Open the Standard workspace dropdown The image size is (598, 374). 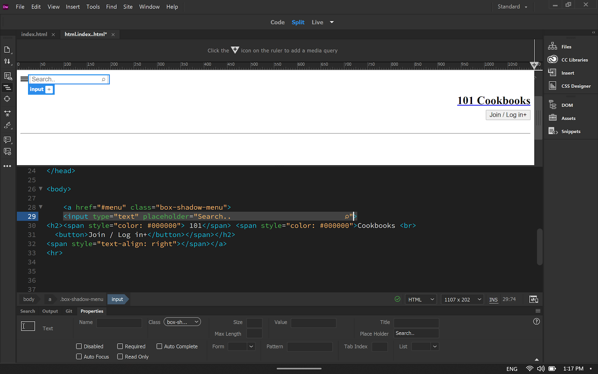[512, 7]
